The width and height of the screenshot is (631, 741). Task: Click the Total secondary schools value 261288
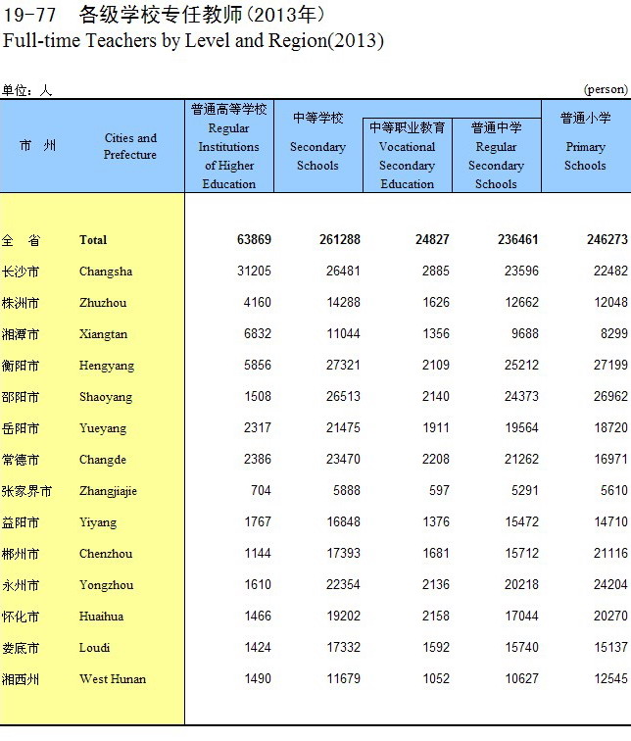point(340,239)
